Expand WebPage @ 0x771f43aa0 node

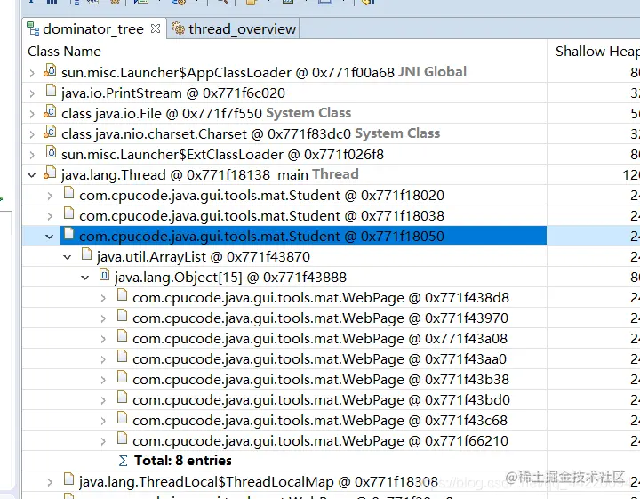click(x=103, y=359)
